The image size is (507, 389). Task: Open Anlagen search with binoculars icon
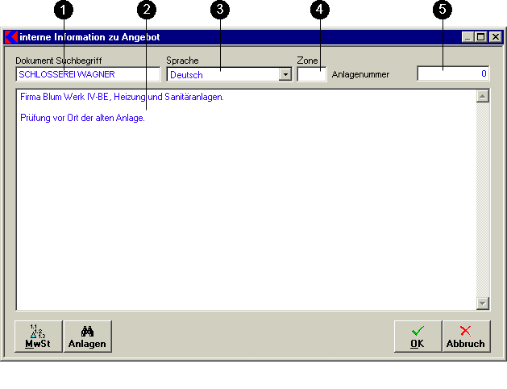pos(88,336)
